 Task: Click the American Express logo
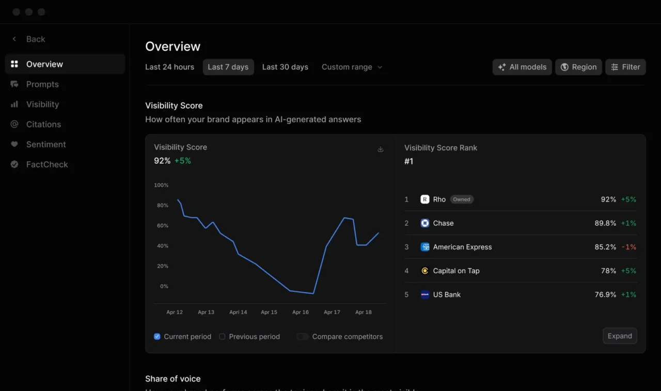425,247
